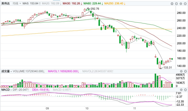Click the 3273万 volume axis label
188x111 pixels.
(x=180, y=78)
